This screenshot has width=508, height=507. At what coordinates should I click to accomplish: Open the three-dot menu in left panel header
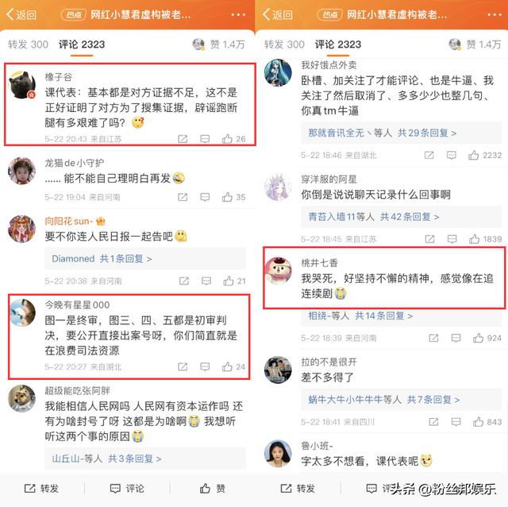click(238, 14)
